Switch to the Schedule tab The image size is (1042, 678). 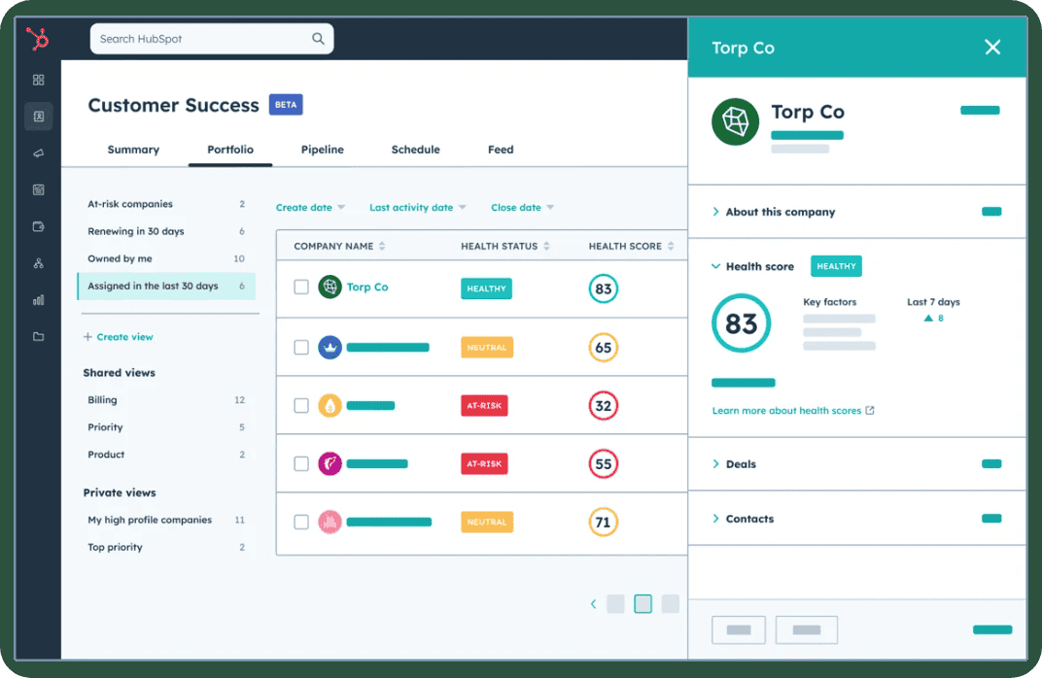415,150
